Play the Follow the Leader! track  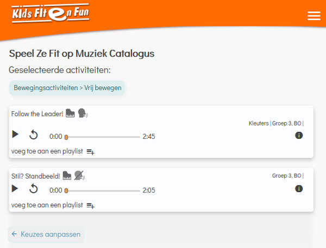pyautogui.click(x=15, y=134)
